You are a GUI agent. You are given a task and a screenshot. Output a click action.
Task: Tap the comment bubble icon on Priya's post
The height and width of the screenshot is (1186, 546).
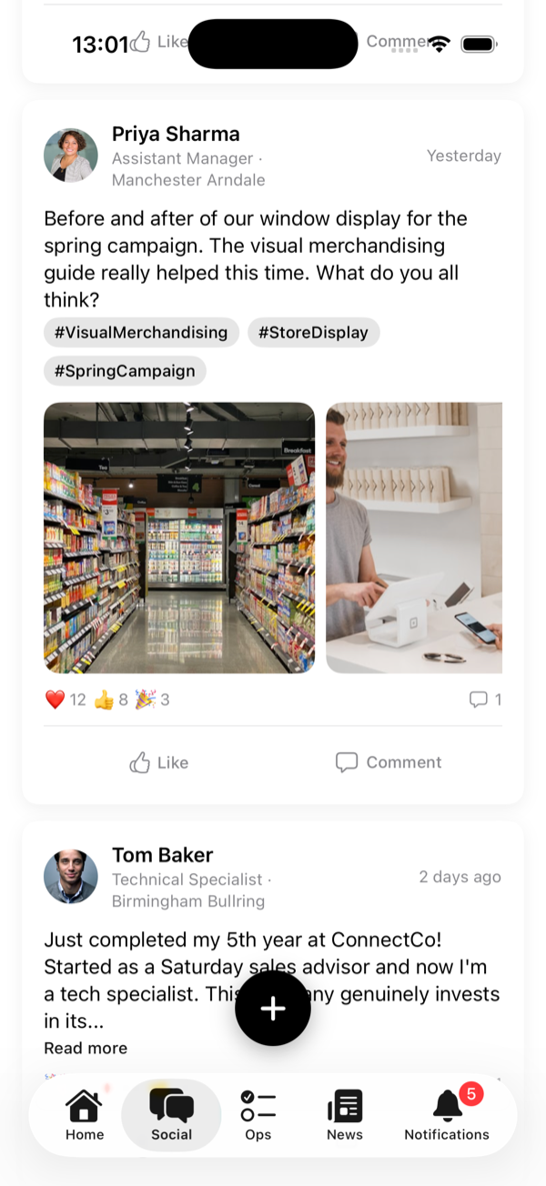pos(478,699)
